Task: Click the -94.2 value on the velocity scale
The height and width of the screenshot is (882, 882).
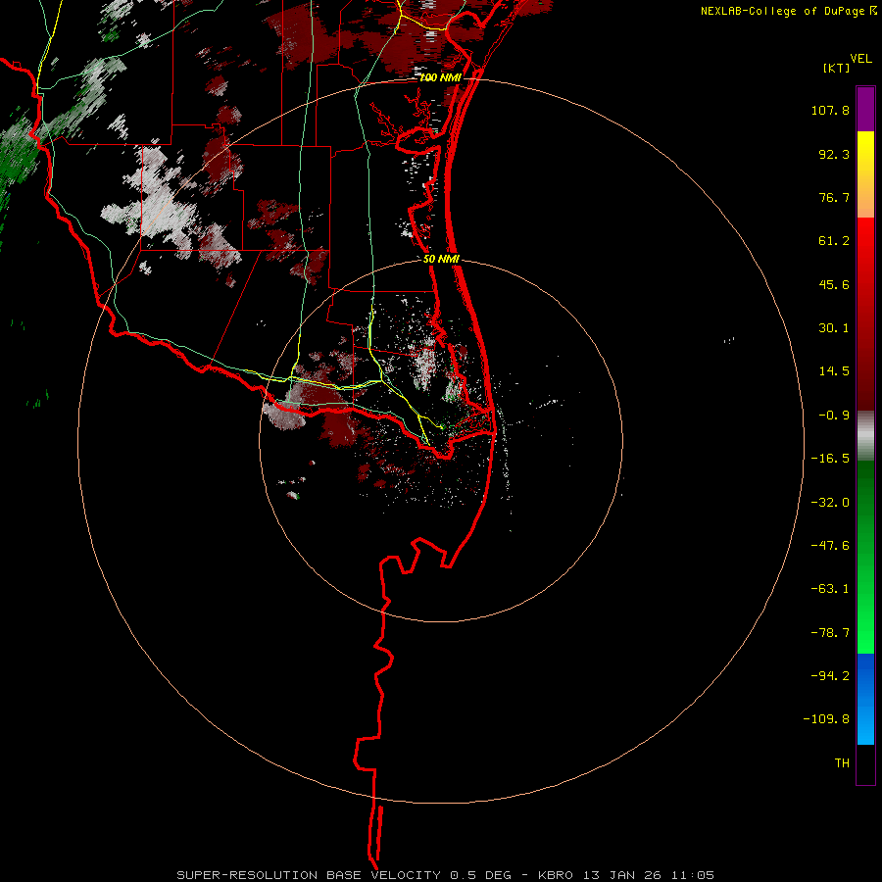Action: point(830,676)
